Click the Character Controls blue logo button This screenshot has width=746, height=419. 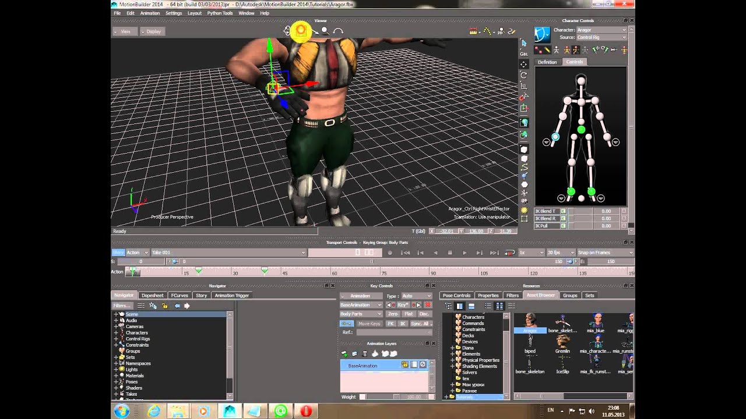[x=542, y=34]
